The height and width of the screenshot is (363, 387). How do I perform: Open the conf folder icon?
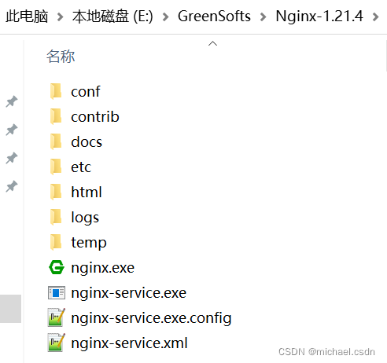pos(56,92)
